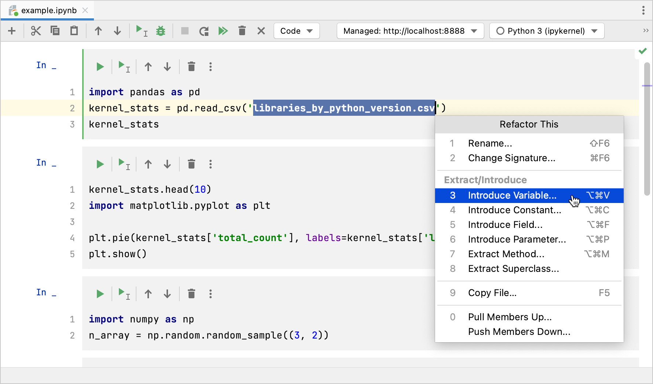653x384 pixels.
Task: Interrupt execution with the stop icon
Action: [185, 31]
